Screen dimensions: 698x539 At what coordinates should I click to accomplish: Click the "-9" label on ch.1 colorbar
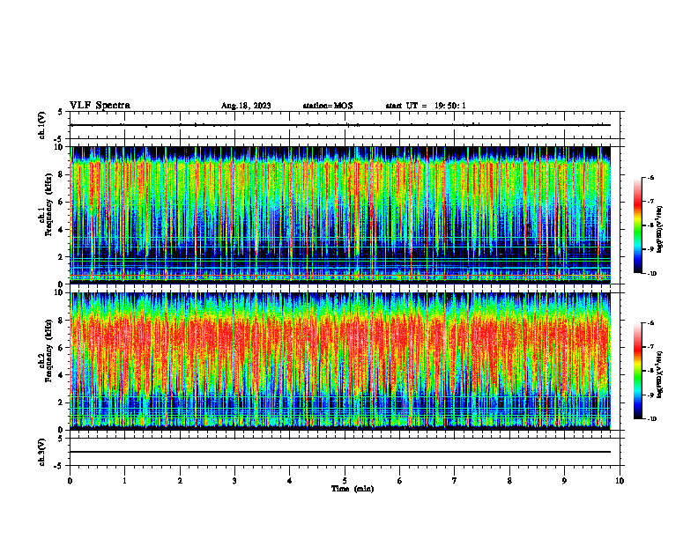click(650, 249)
